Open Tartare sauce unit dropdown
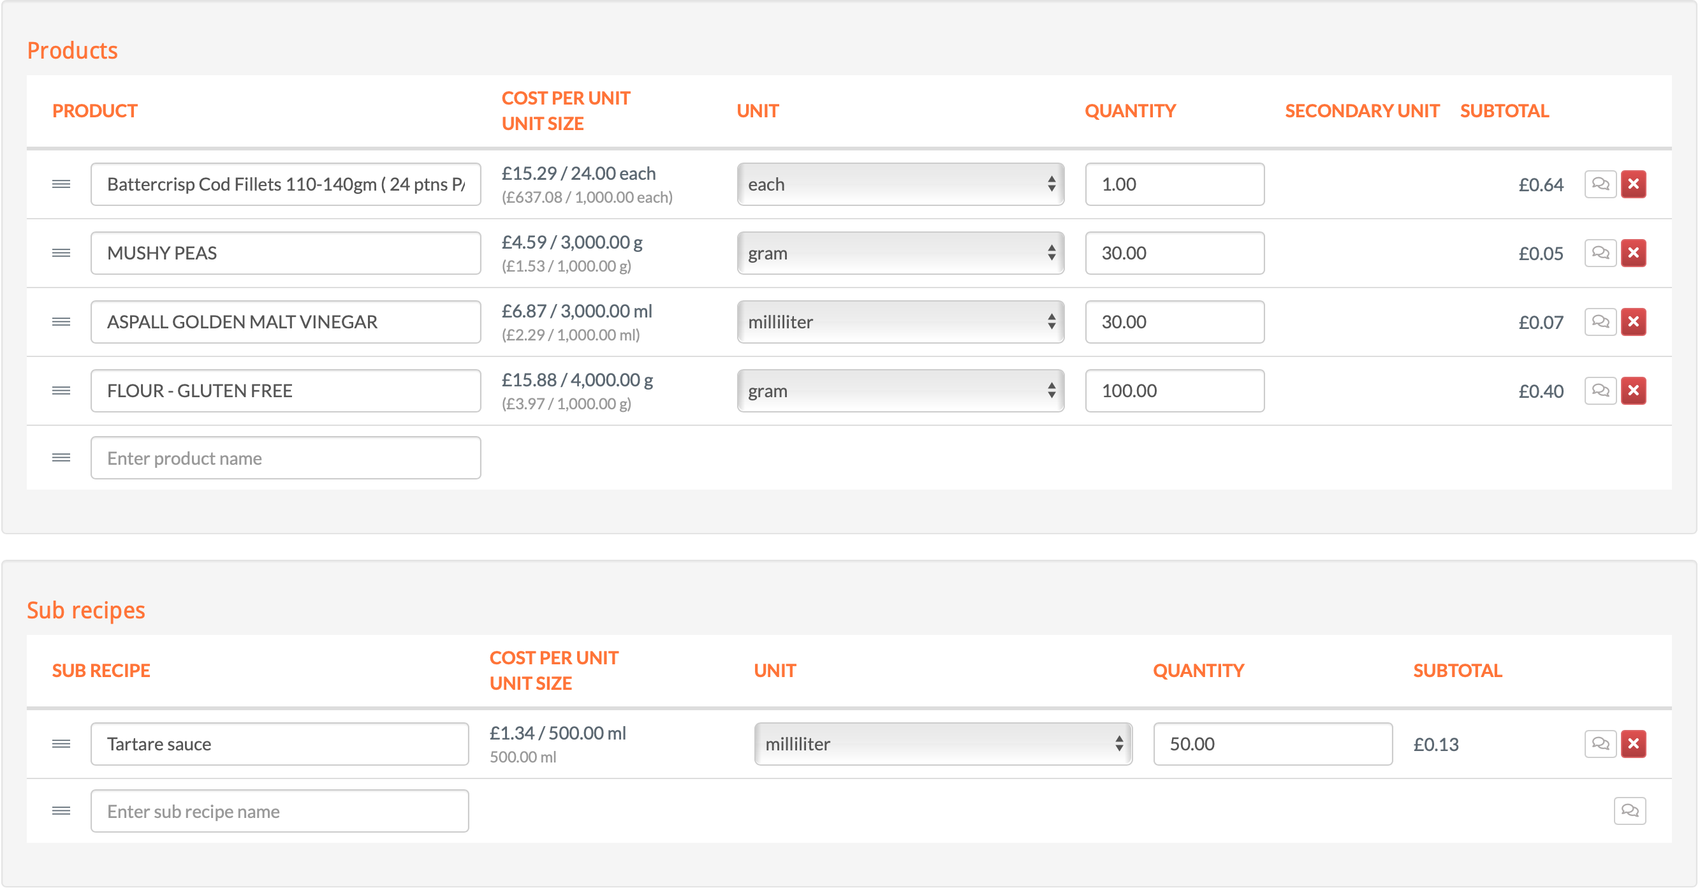 (x=942, y=743)
